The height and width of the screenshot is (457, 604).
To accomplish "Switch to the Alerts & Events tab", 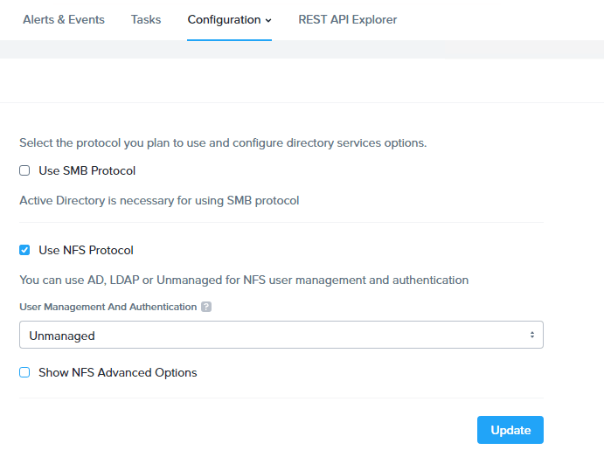I will pyautogui.click(x=64, y=19).
